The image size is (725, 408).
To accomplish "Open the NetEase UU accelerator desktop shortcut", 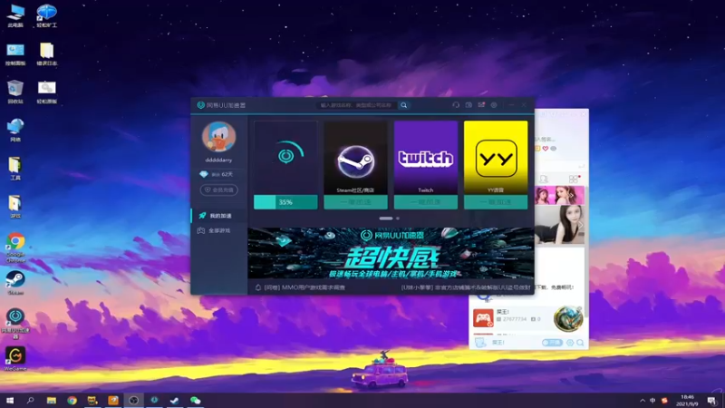I will point(15,324).
